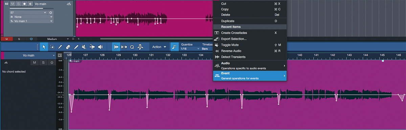Click the Vo main event label in editor

tap(74, 61)
